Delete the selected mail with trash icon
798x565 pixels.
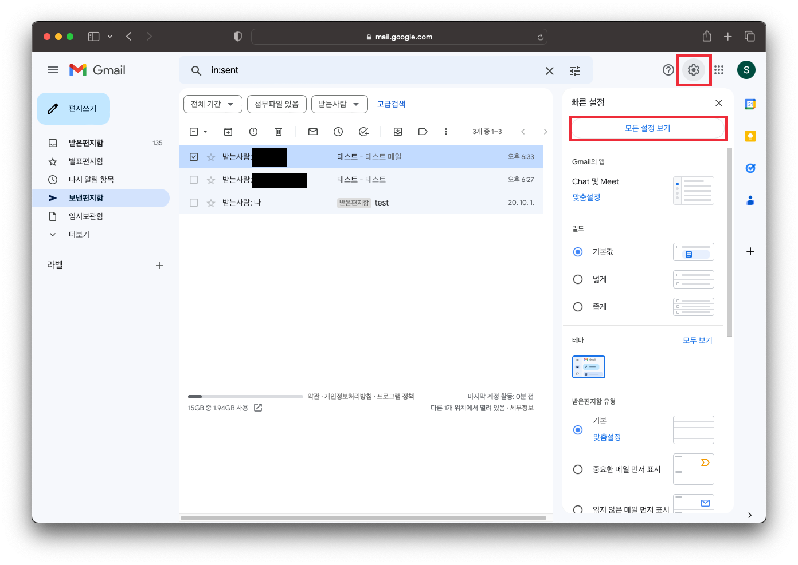point(279,132)
